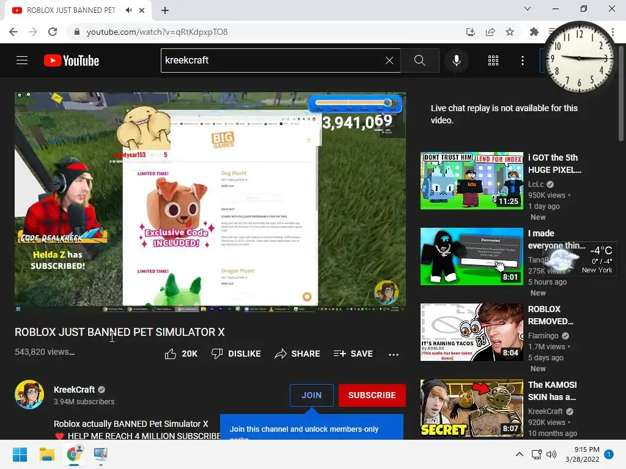This screenshot has height=469, width=626.
Task: Subscribe to KreekCraft
Action: pyautogui.click(x=372, y=395)
